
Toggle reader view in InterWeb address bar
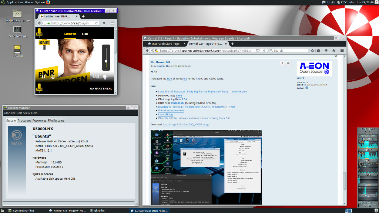(x=258, y=50)
